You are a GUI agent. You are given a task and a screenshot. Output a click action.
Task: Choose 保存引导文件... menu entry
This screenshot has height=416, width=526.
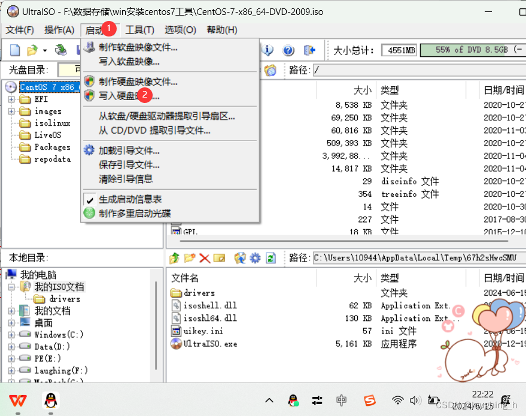[170, 165]
